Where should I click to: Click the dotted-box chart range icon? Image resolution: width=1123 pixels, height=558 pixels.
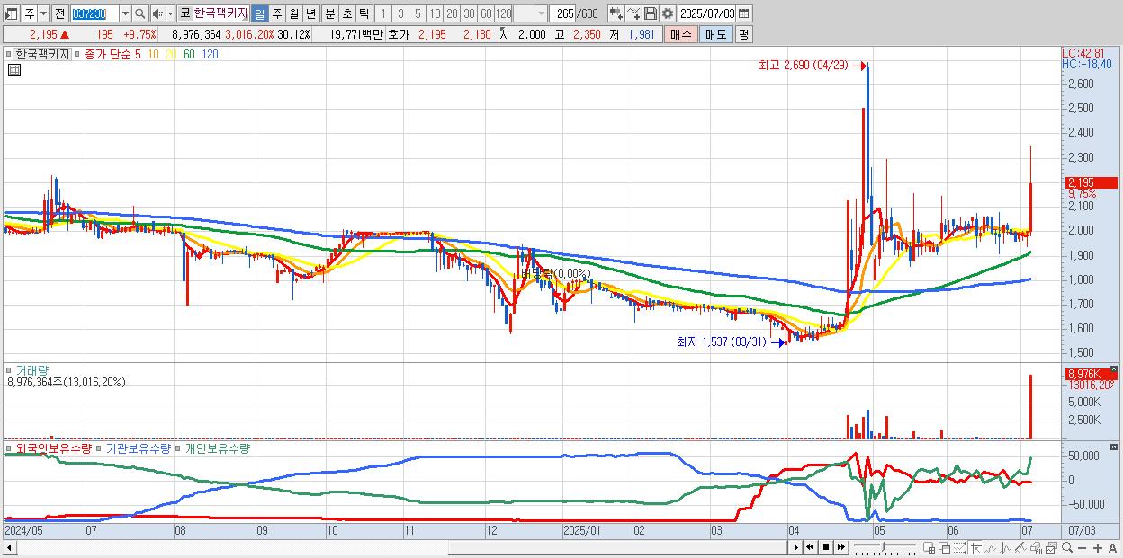click(959, 547)
